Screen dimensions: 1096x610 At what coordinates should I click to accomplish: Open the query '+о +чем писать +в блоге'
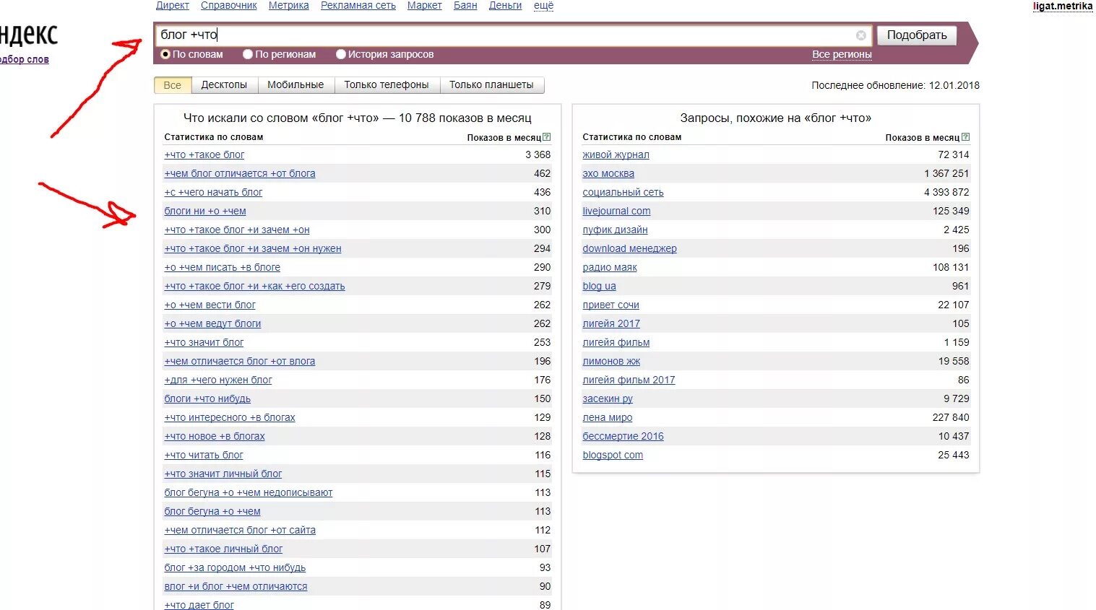pyautogui.click(x=223, y=267)
